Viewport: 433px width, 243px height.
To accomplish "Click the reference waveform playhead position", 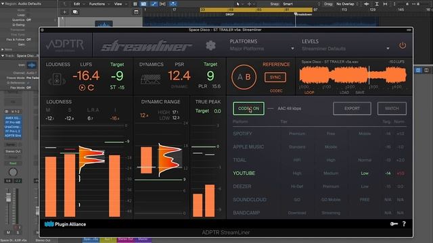I will pos(369,75).
